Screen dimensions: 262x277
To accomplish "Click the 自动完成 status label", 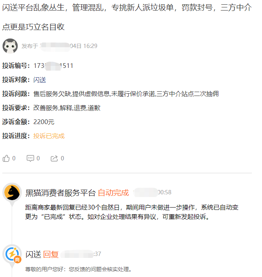I will (x=113, y=193).
